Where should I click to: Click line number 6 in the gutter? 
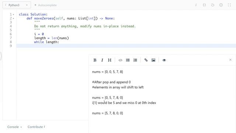[11, 34]
